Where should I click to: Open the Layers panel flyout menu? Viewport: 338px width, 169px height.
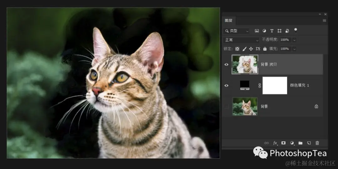324,21
